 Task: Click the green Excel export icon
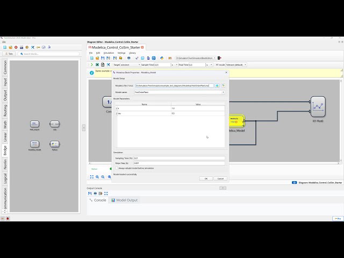click(97, 64)
